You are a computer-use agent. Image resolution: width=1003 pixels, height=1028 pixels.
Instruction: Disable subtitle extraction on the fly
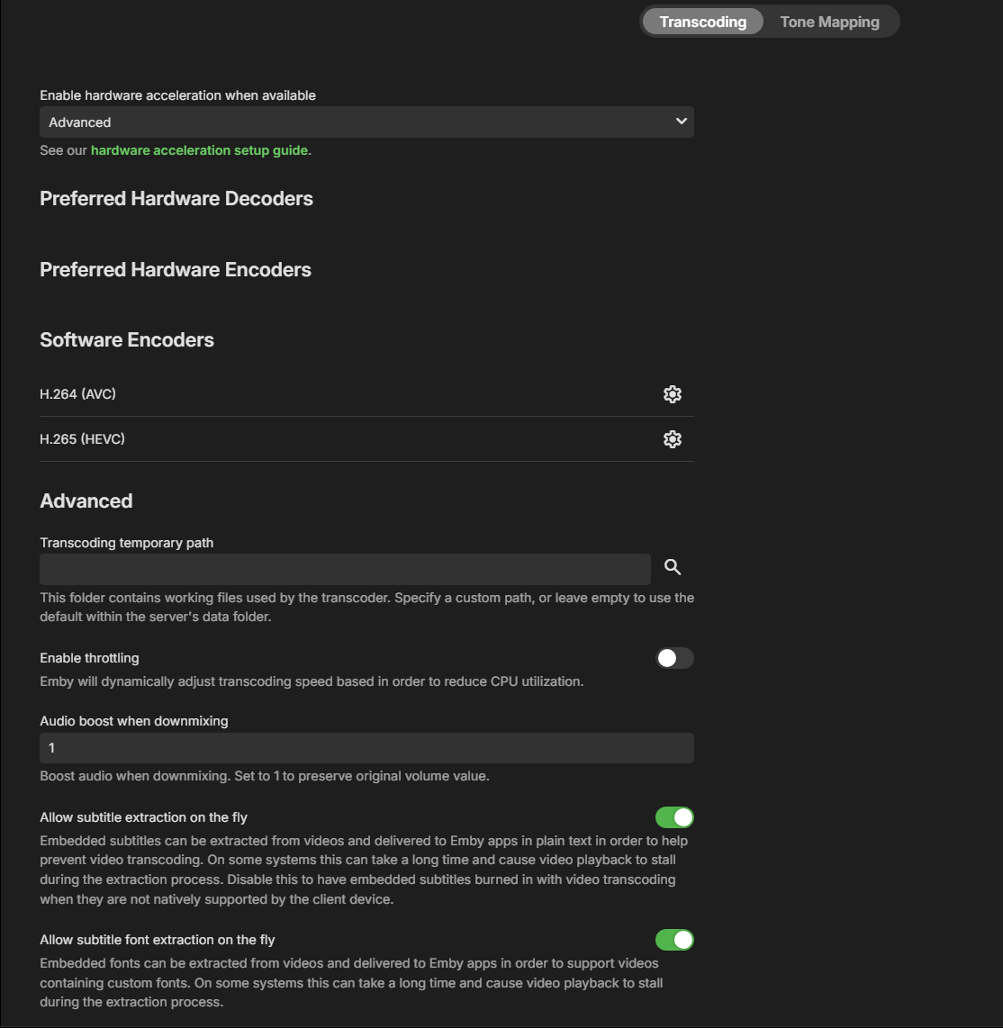click(674, 817)
